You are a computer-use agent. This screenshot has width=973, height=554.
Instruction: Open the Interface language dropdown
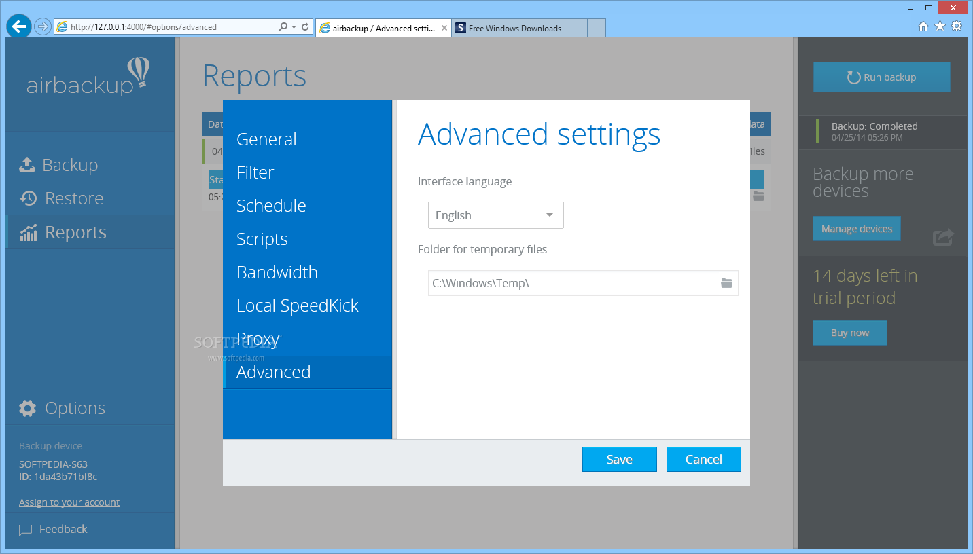pyautogui.click(x=496, y=215)
